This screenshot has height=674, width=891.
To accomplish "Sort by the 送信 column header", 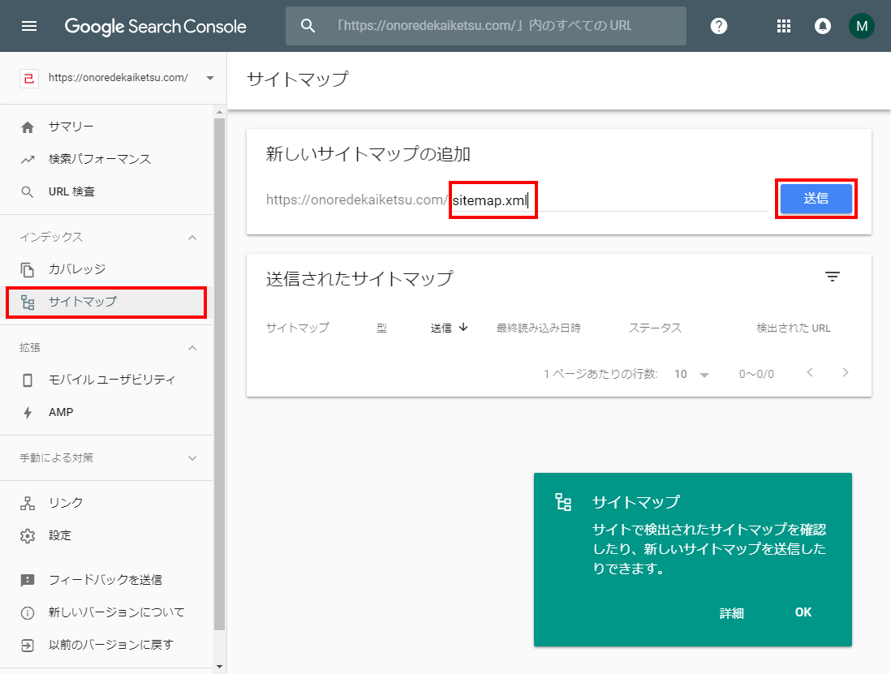I will [449, 328].
